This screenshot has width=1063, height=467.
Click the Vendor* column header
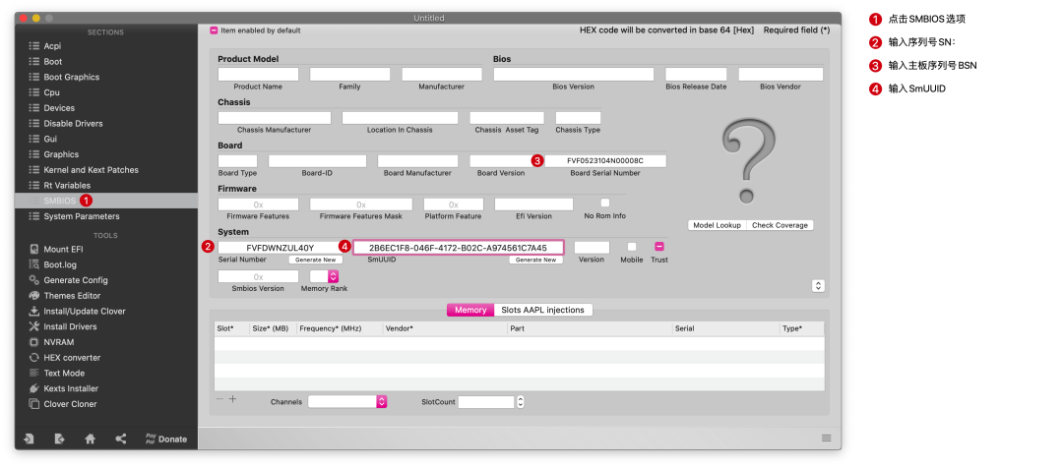click(445, 329)
